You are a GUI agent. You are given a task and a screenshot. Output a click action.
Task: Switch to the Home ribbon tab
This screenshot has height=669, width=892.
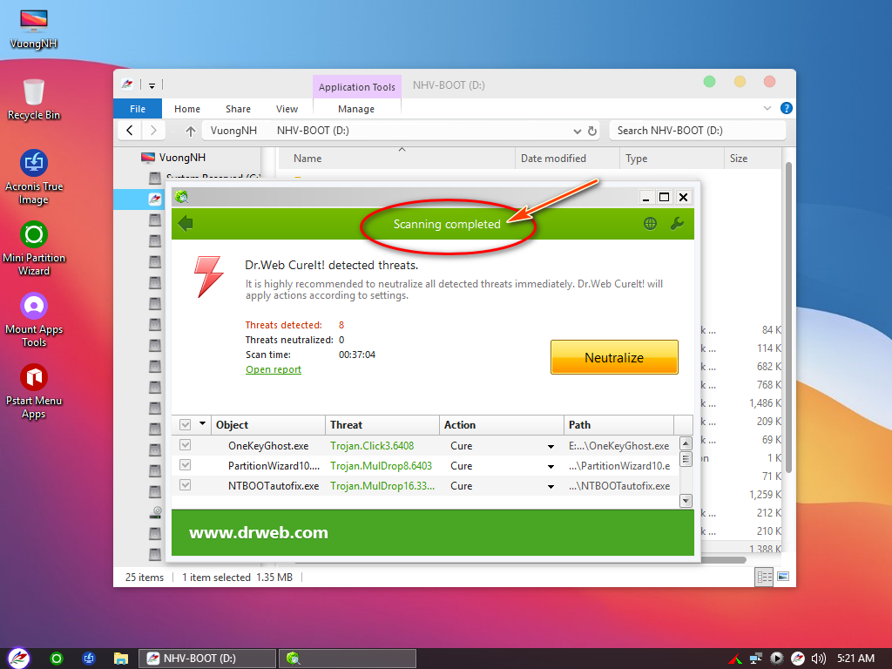[x=187, y=109]
